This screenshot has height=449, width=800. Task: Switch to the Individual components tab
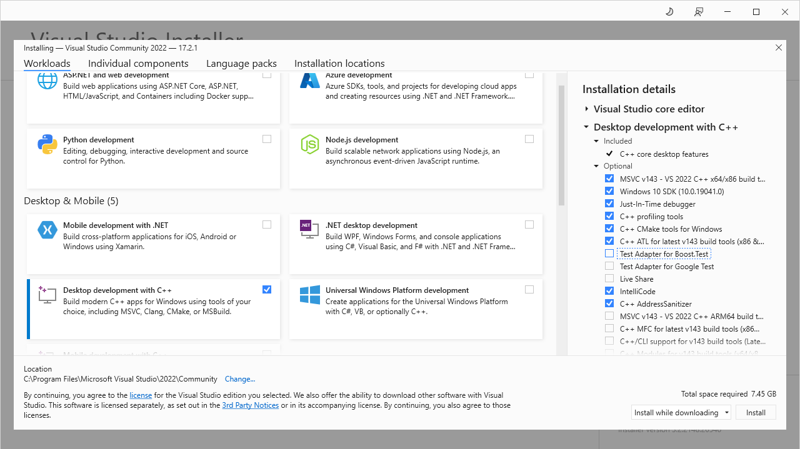click(138, 64)
